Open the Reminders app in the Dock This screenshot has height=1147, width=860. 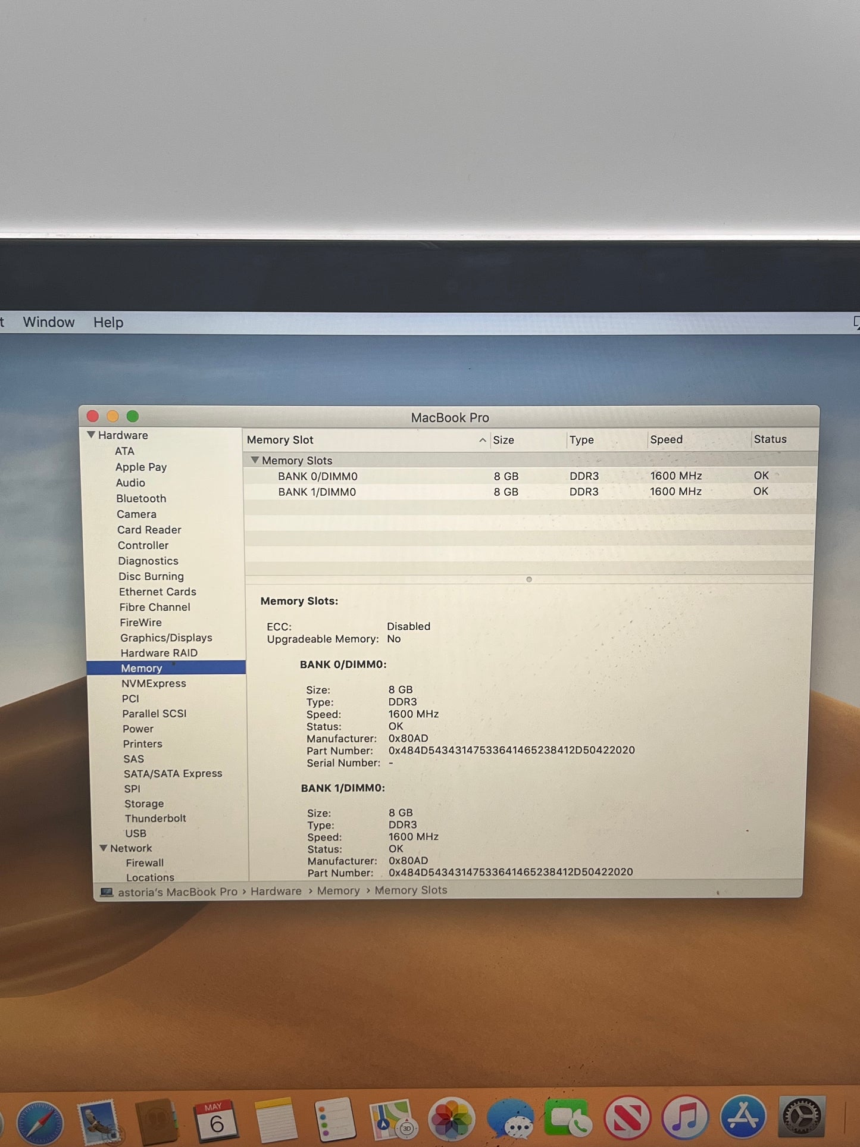pos(334,1120)
